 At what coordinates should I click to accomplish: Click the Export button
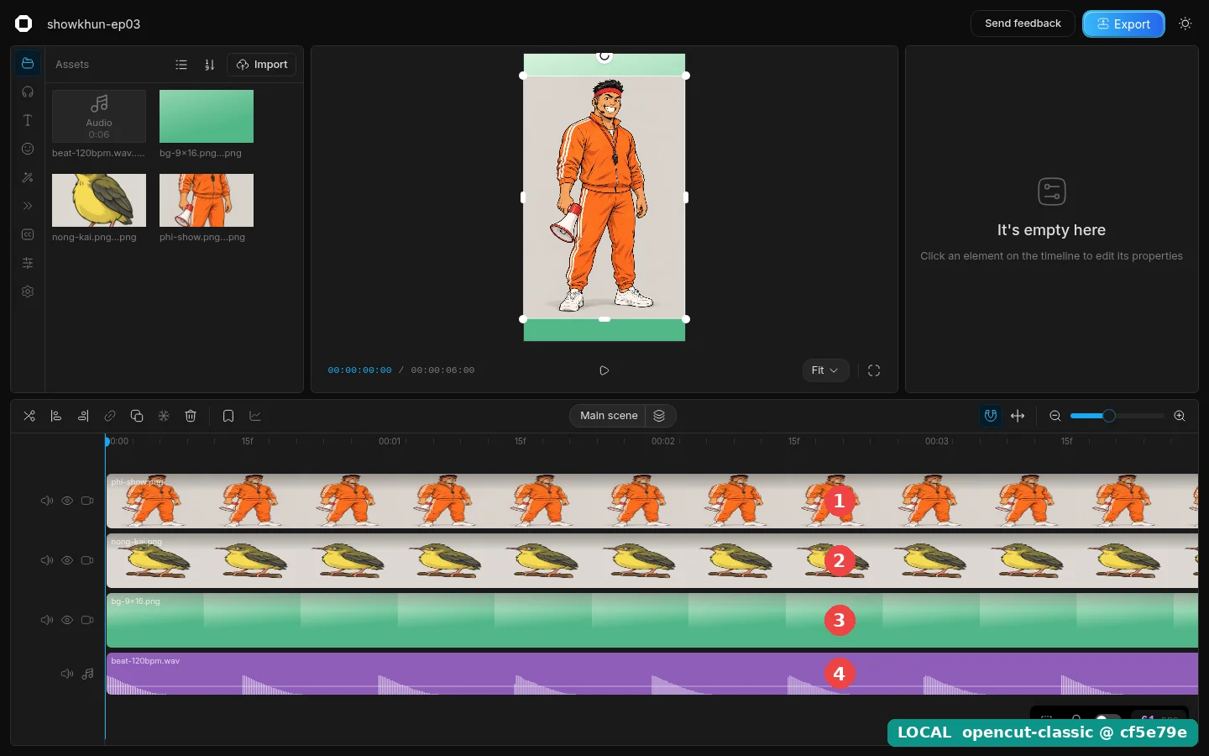tap(1123, 24)
